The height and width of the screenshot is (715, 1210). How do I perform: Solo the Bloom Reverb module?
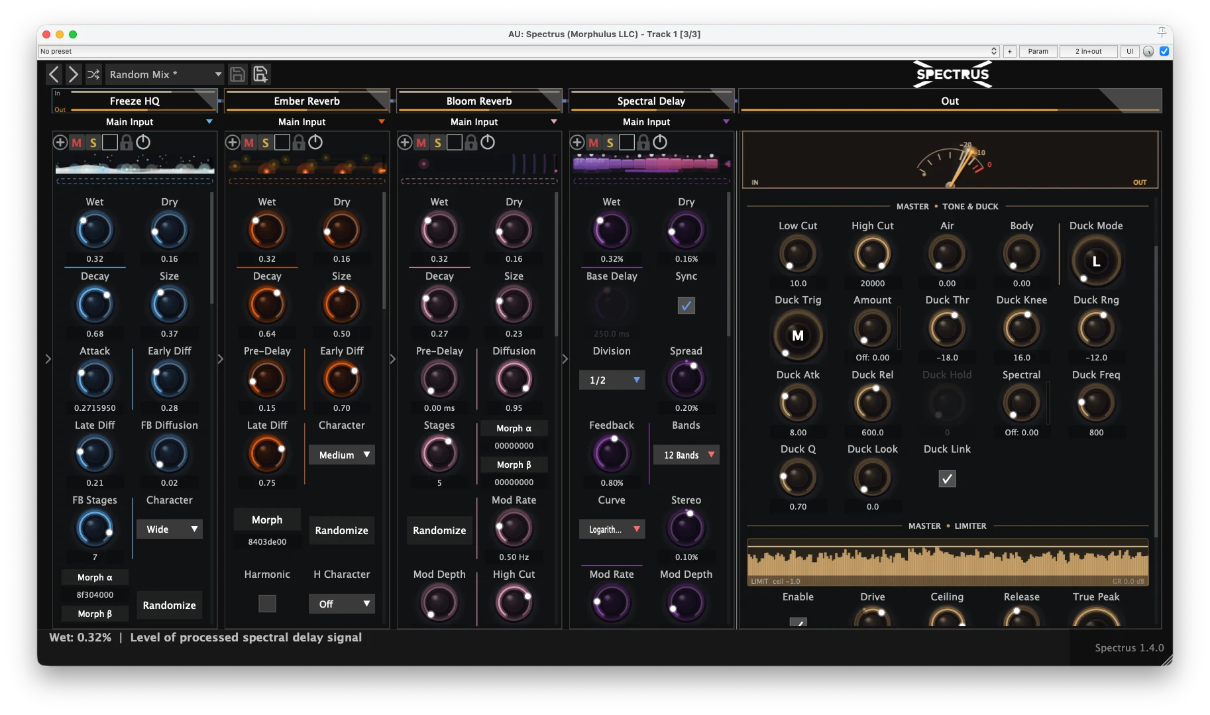coord(438,142)
